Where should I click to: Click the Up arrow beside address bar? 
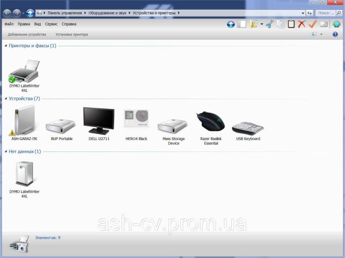click(x=30, y=13)
